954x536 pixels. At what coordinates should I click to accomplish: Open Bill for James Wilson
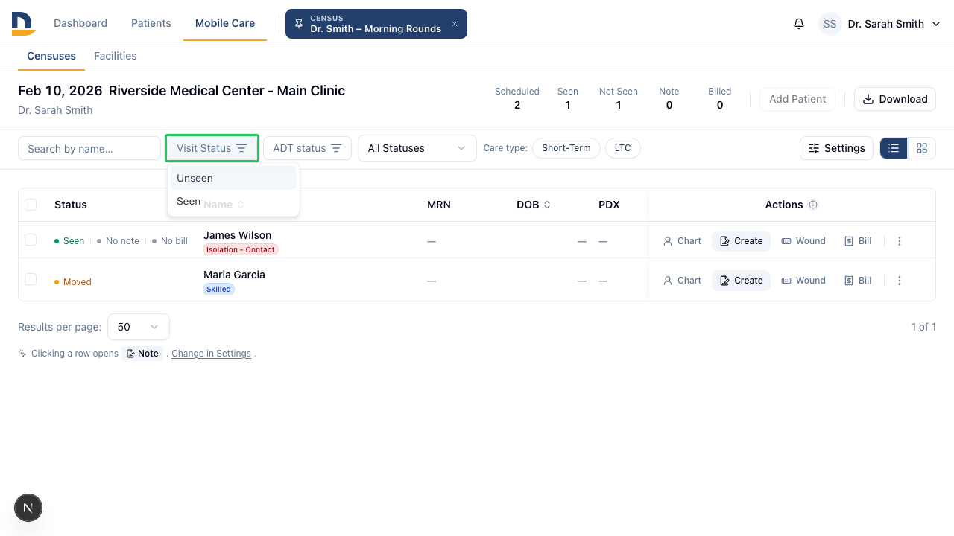coord(858,241)
